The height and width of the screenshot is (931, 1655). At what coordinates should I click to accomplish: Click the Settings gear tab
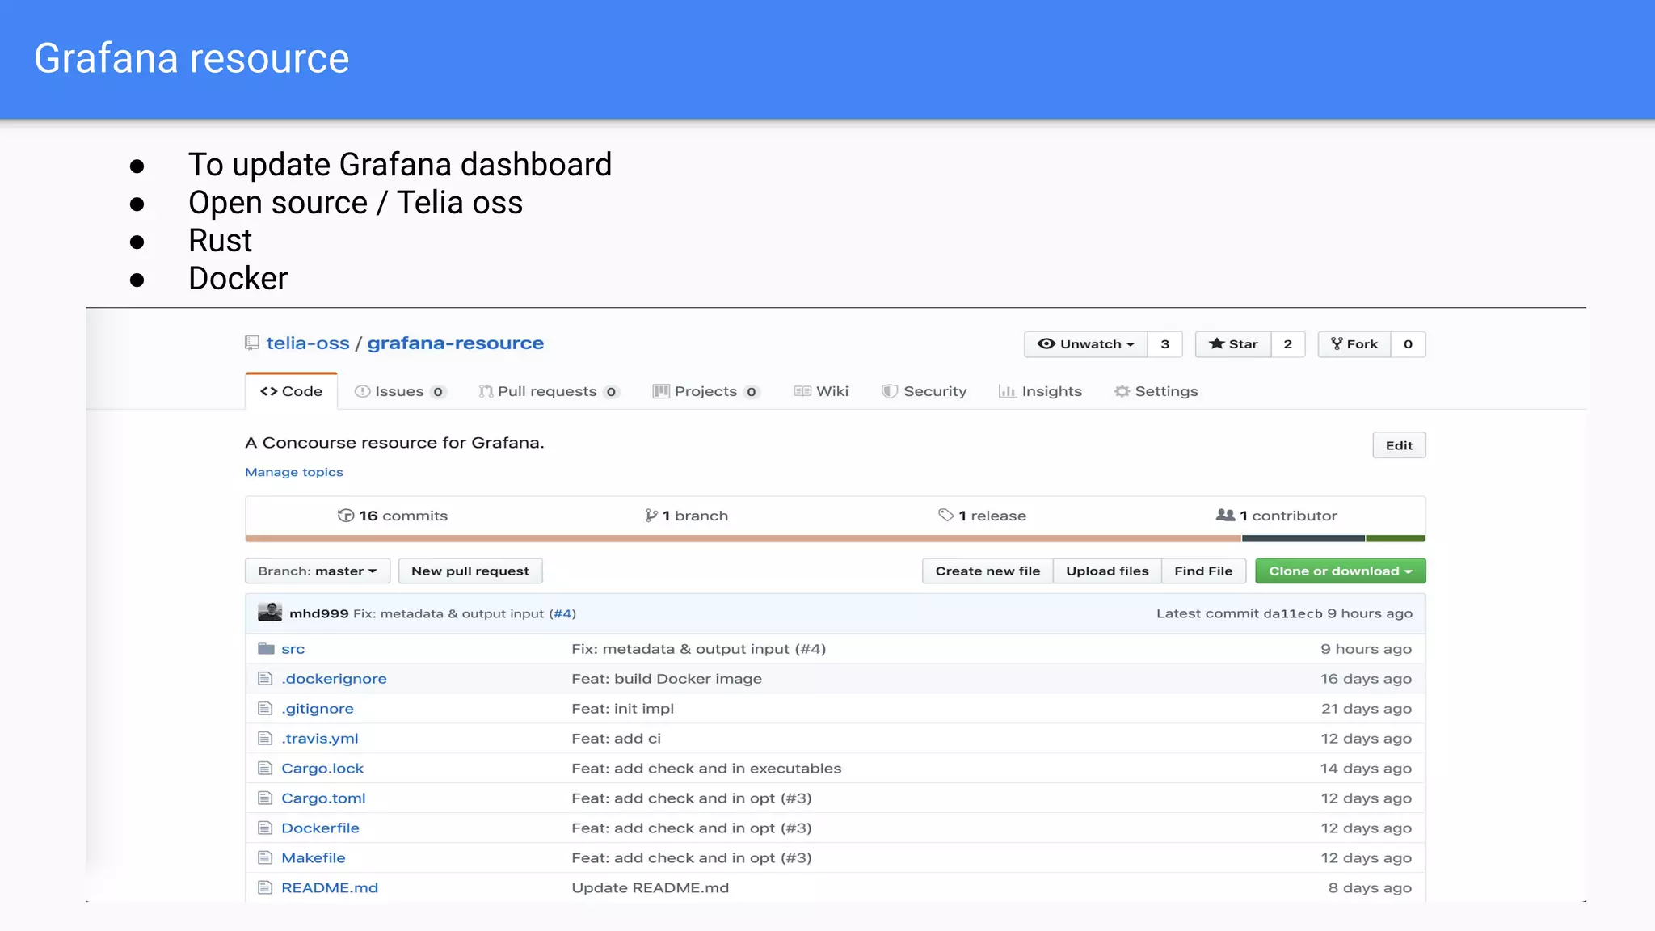[1156, 392]
